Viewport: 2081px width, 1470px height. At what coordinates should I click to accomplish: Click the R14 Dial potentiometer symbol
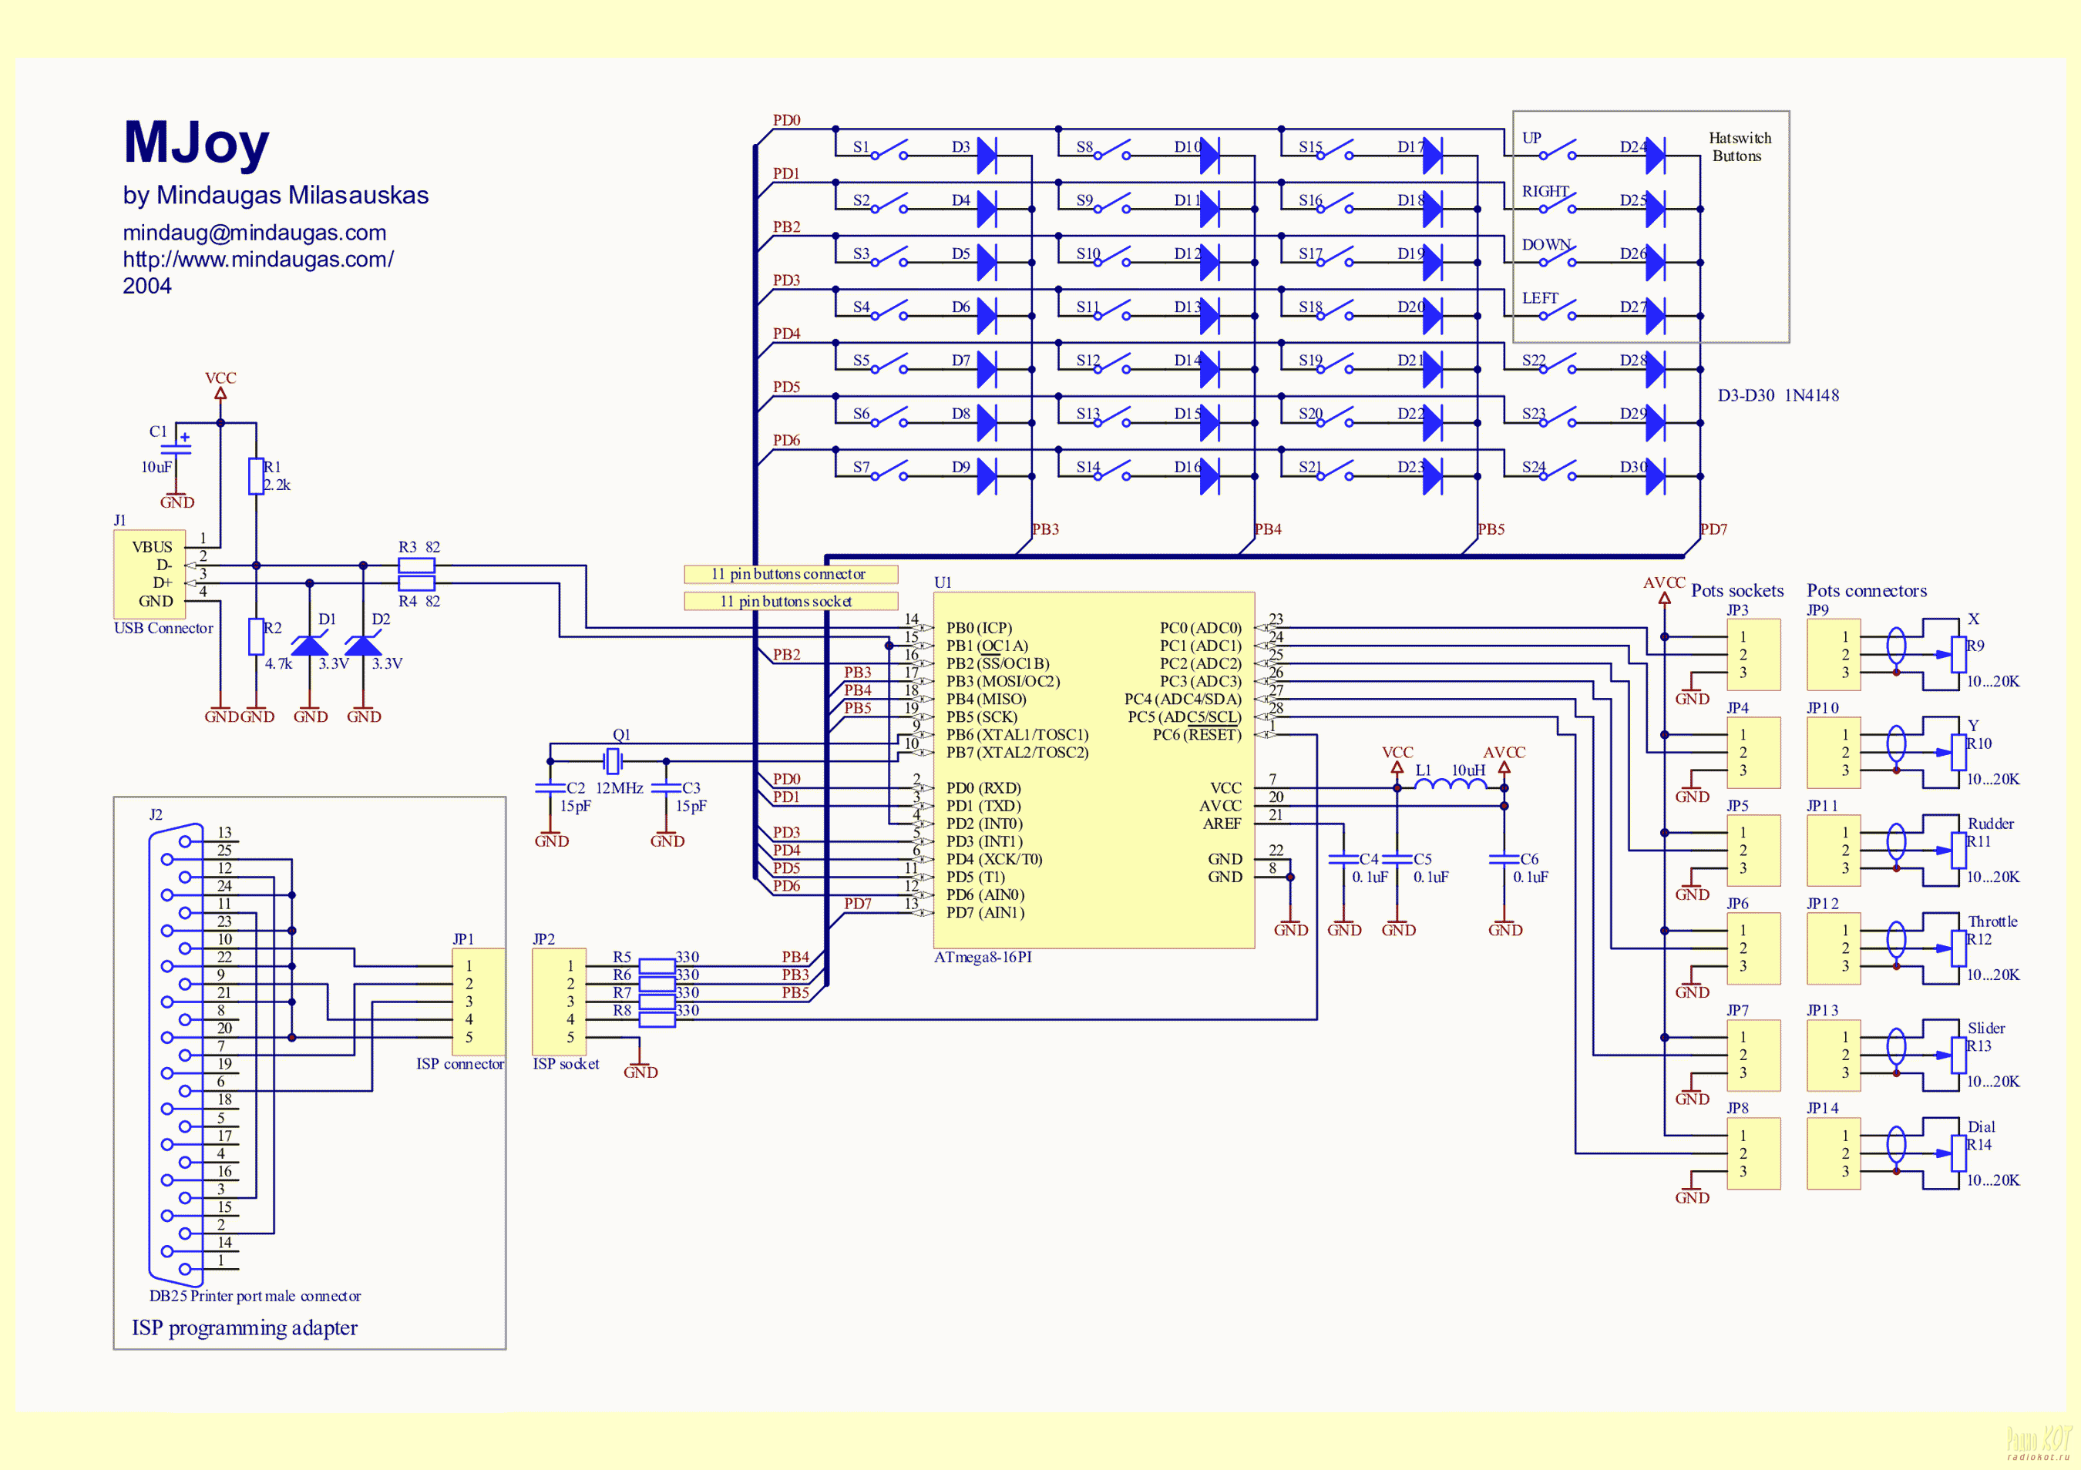1959,1153
